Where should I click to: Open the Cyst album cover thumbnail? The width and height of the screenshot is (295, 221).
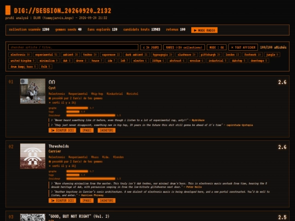33,91
